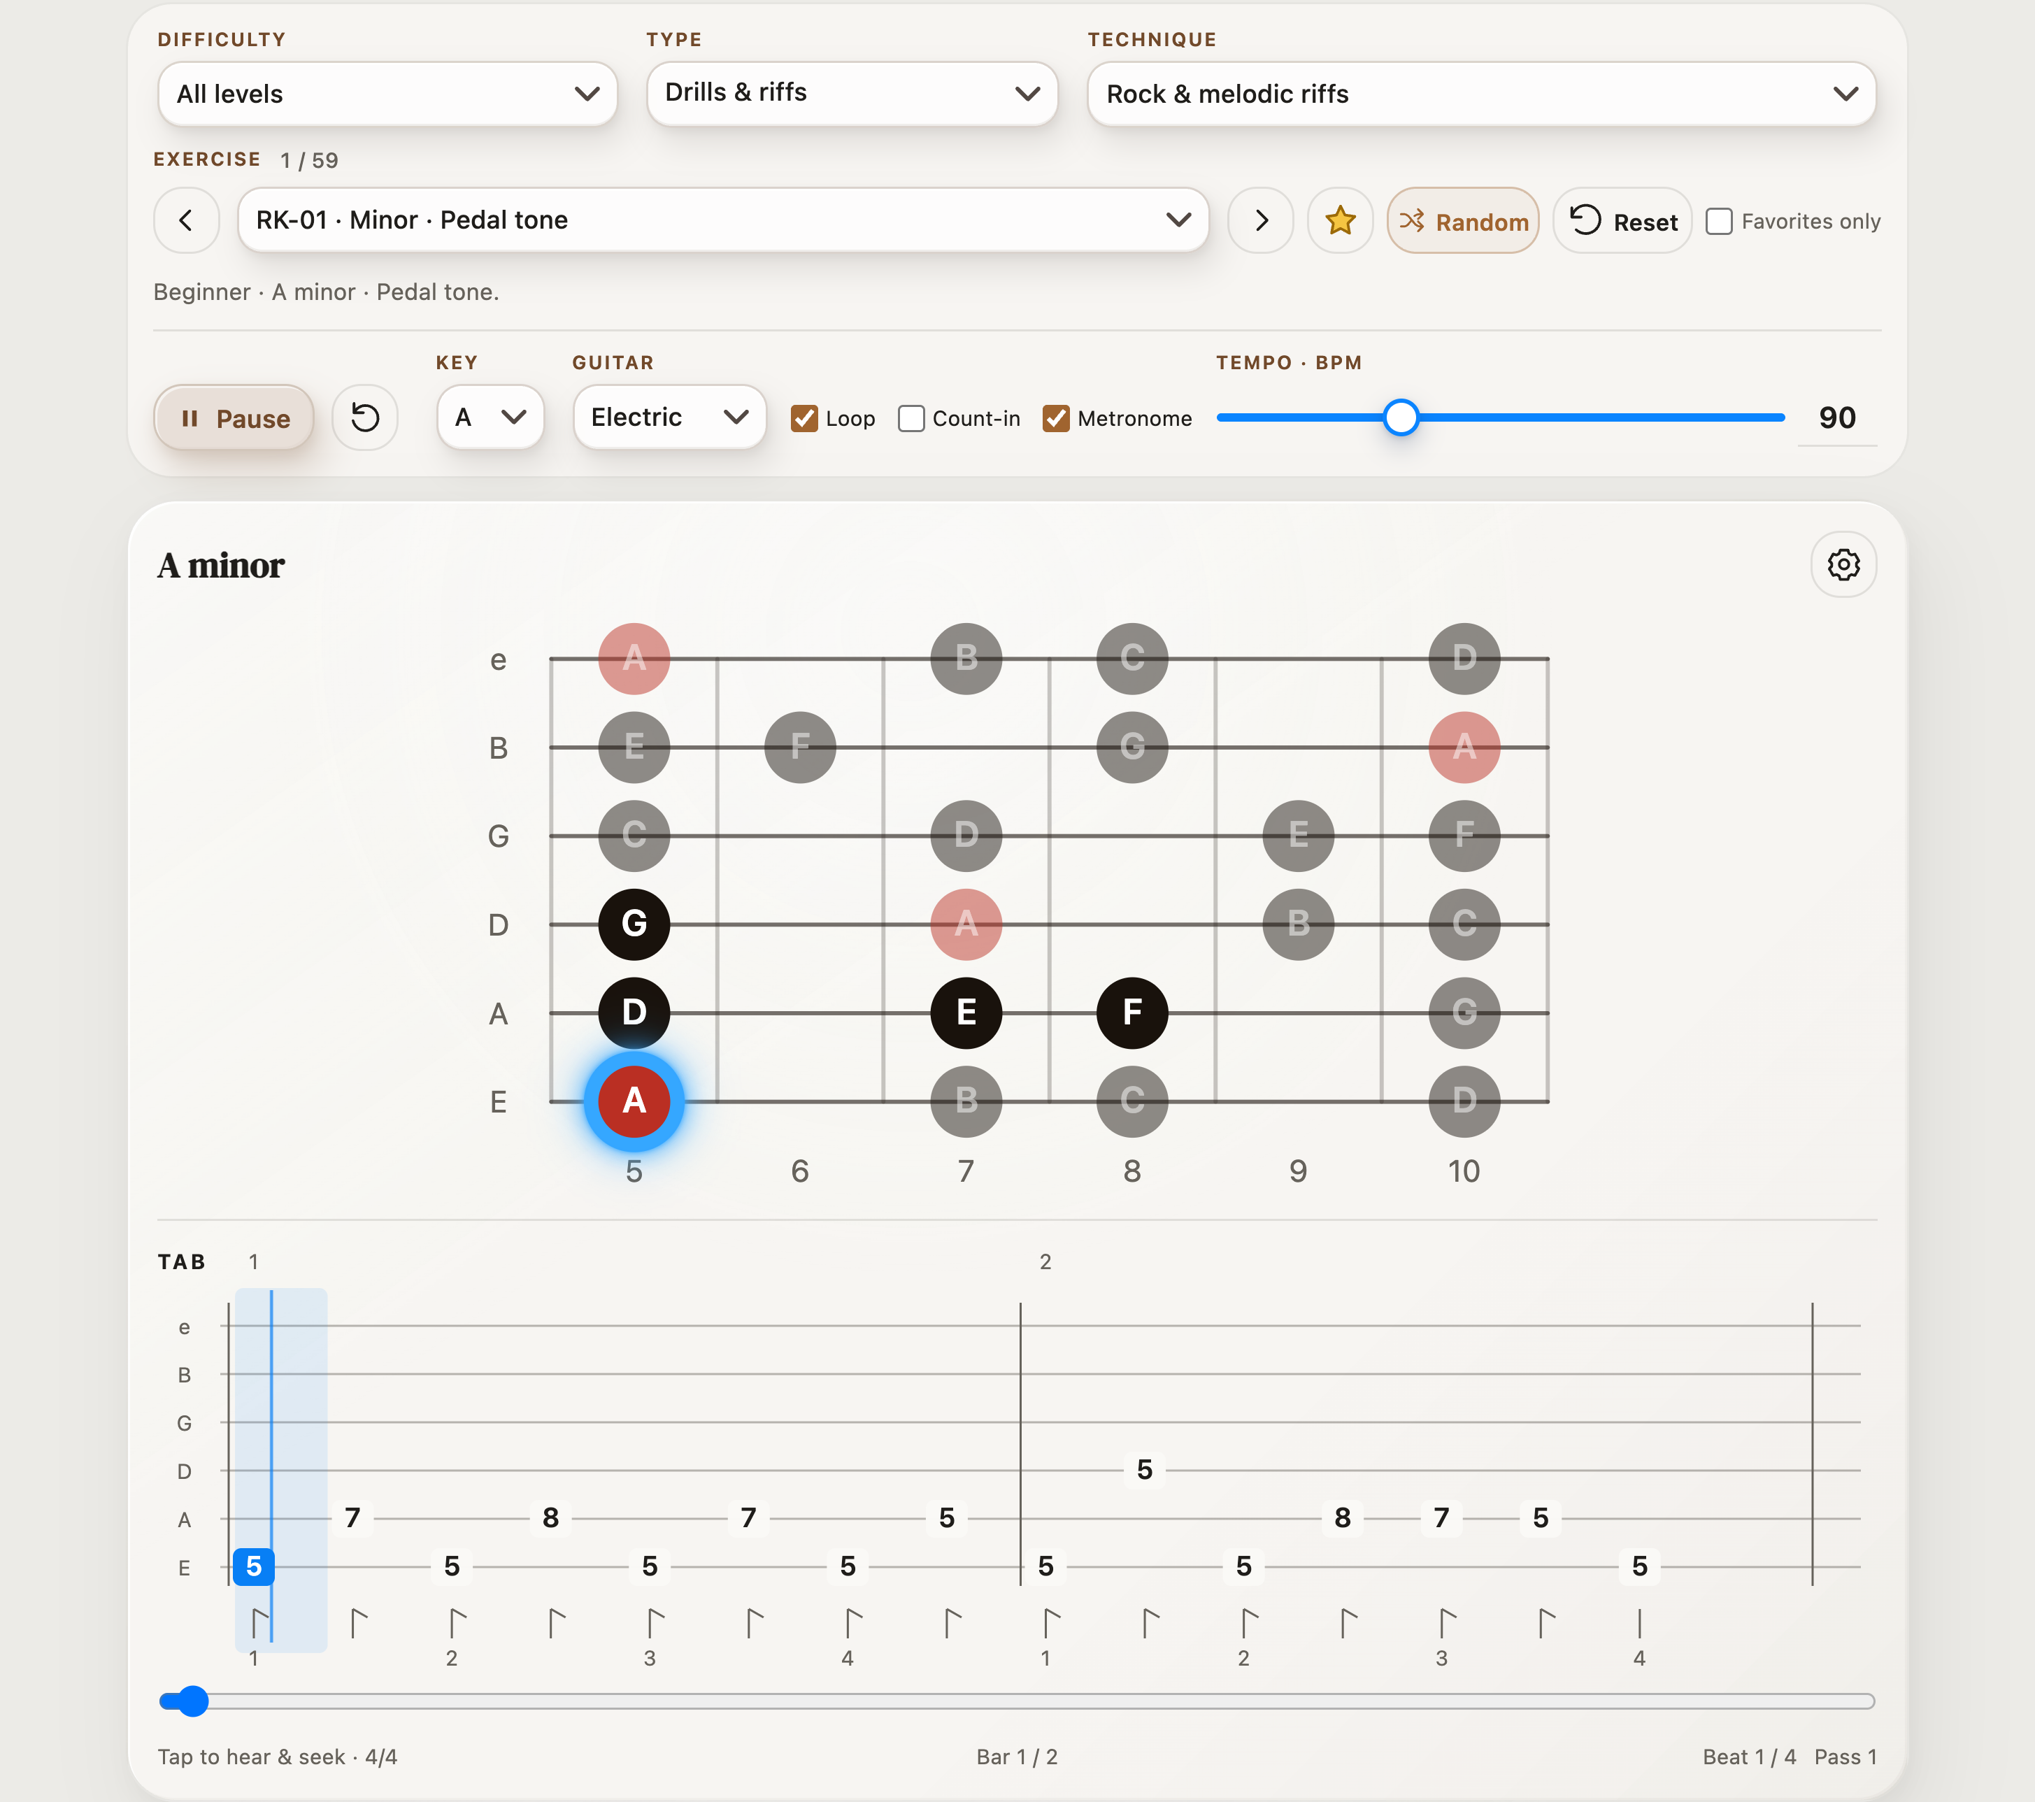Turn off the Metronome checkbox

[x=1057, y=418]
